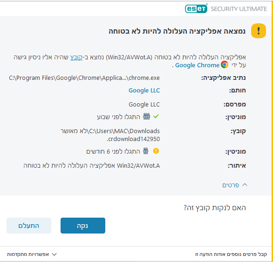Click the Google Chrome browser icon
The image size is (273, 262).
(225, 64)
